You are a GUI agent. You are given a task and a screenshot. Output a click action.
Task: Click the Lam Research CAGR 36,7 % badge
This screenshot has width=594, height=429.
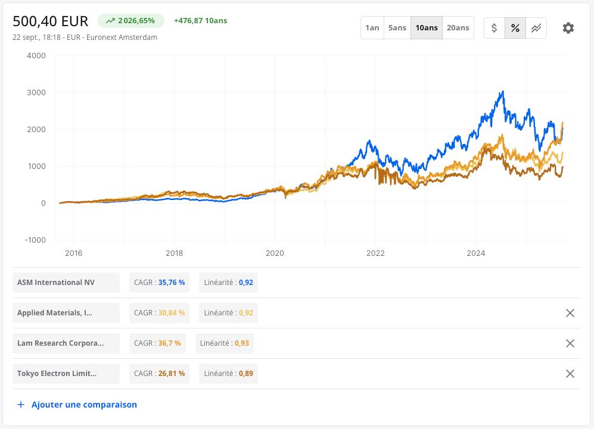pyautogui.click(x=158, y=343)
